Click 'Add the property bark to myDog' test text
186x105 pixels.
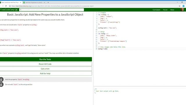[17, 79]
